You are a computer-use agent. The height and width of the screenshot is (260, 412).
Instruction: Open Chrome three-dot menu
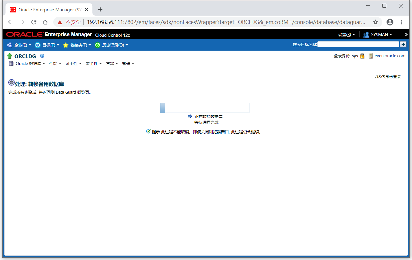tap(402, 22)
